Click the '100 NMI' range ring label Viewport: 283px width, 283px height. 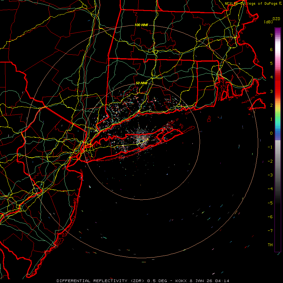141,25
